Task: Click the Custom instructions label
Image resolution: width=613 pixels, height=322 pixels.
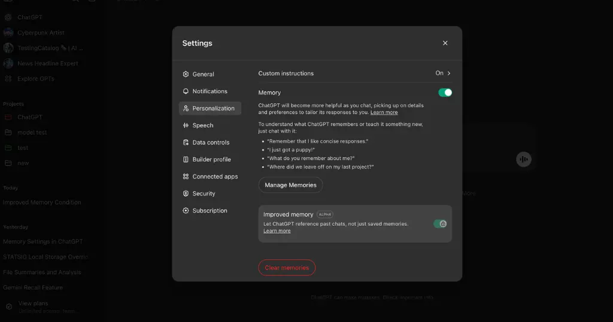Action: pyautogui.click(x=286, y=73)
